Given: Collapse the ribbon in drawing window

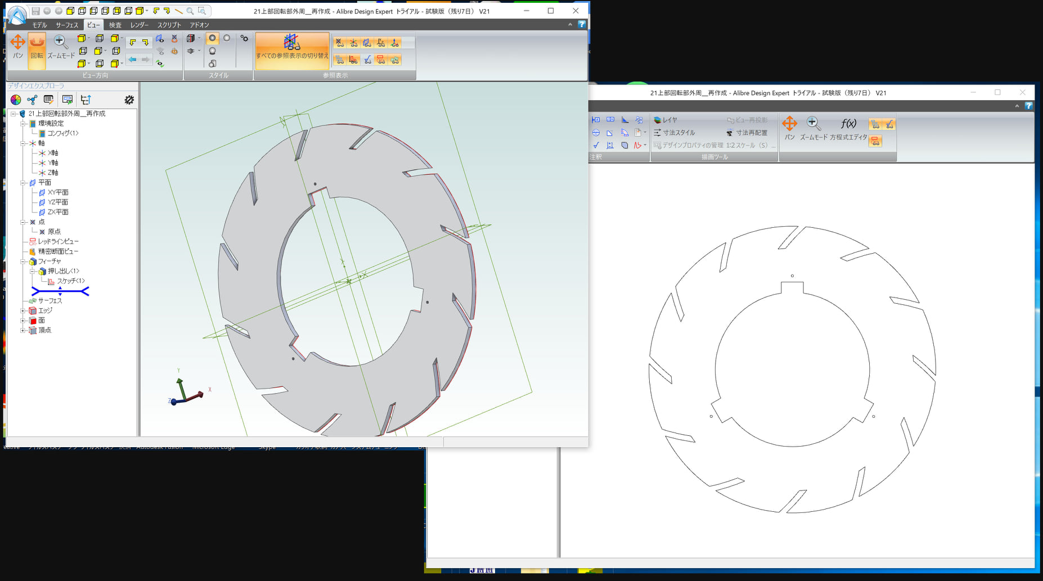Looking at the screenshot, I should [x=1017, y=106].
